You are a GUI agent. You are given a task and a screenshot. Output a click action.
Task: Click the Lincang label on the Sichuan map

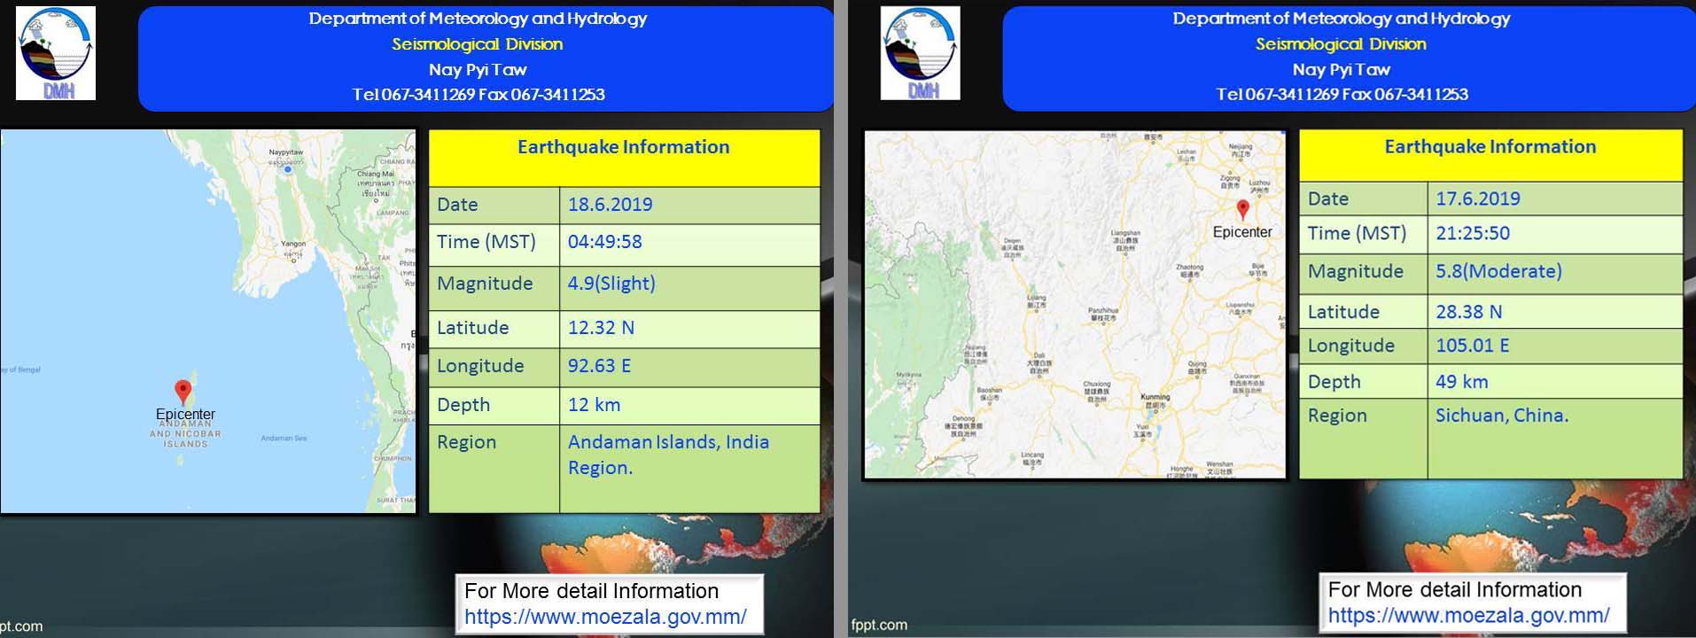tap(1032, 455)
